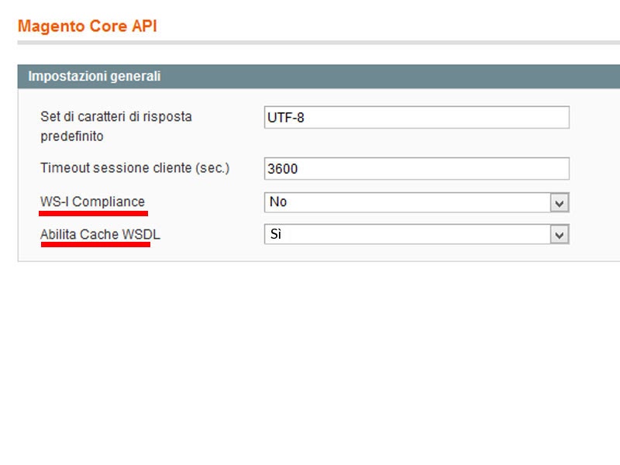620x465 pixels.
Task: Click the Magento Core API page title
Action: click(87, 26)
